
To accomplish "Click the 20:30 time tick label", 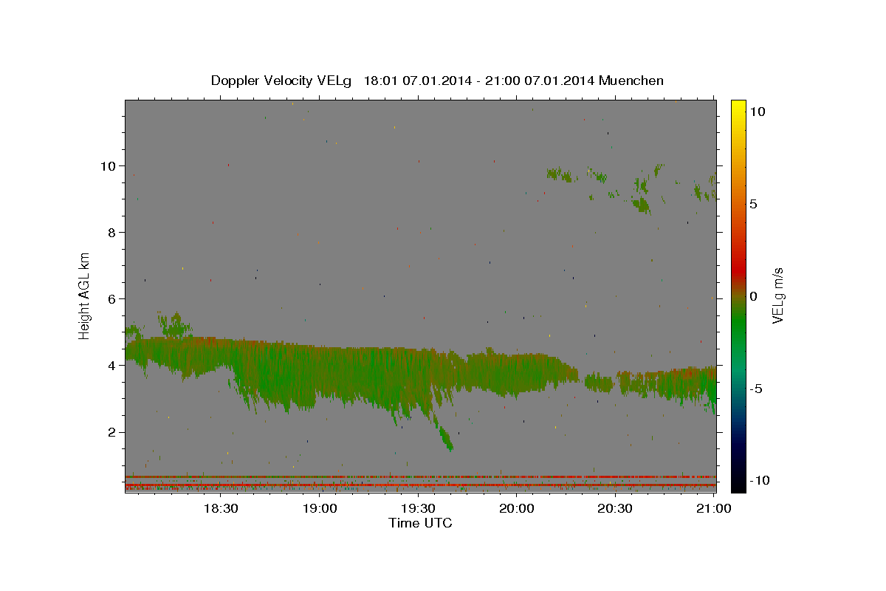I will (x=614, y=508).
